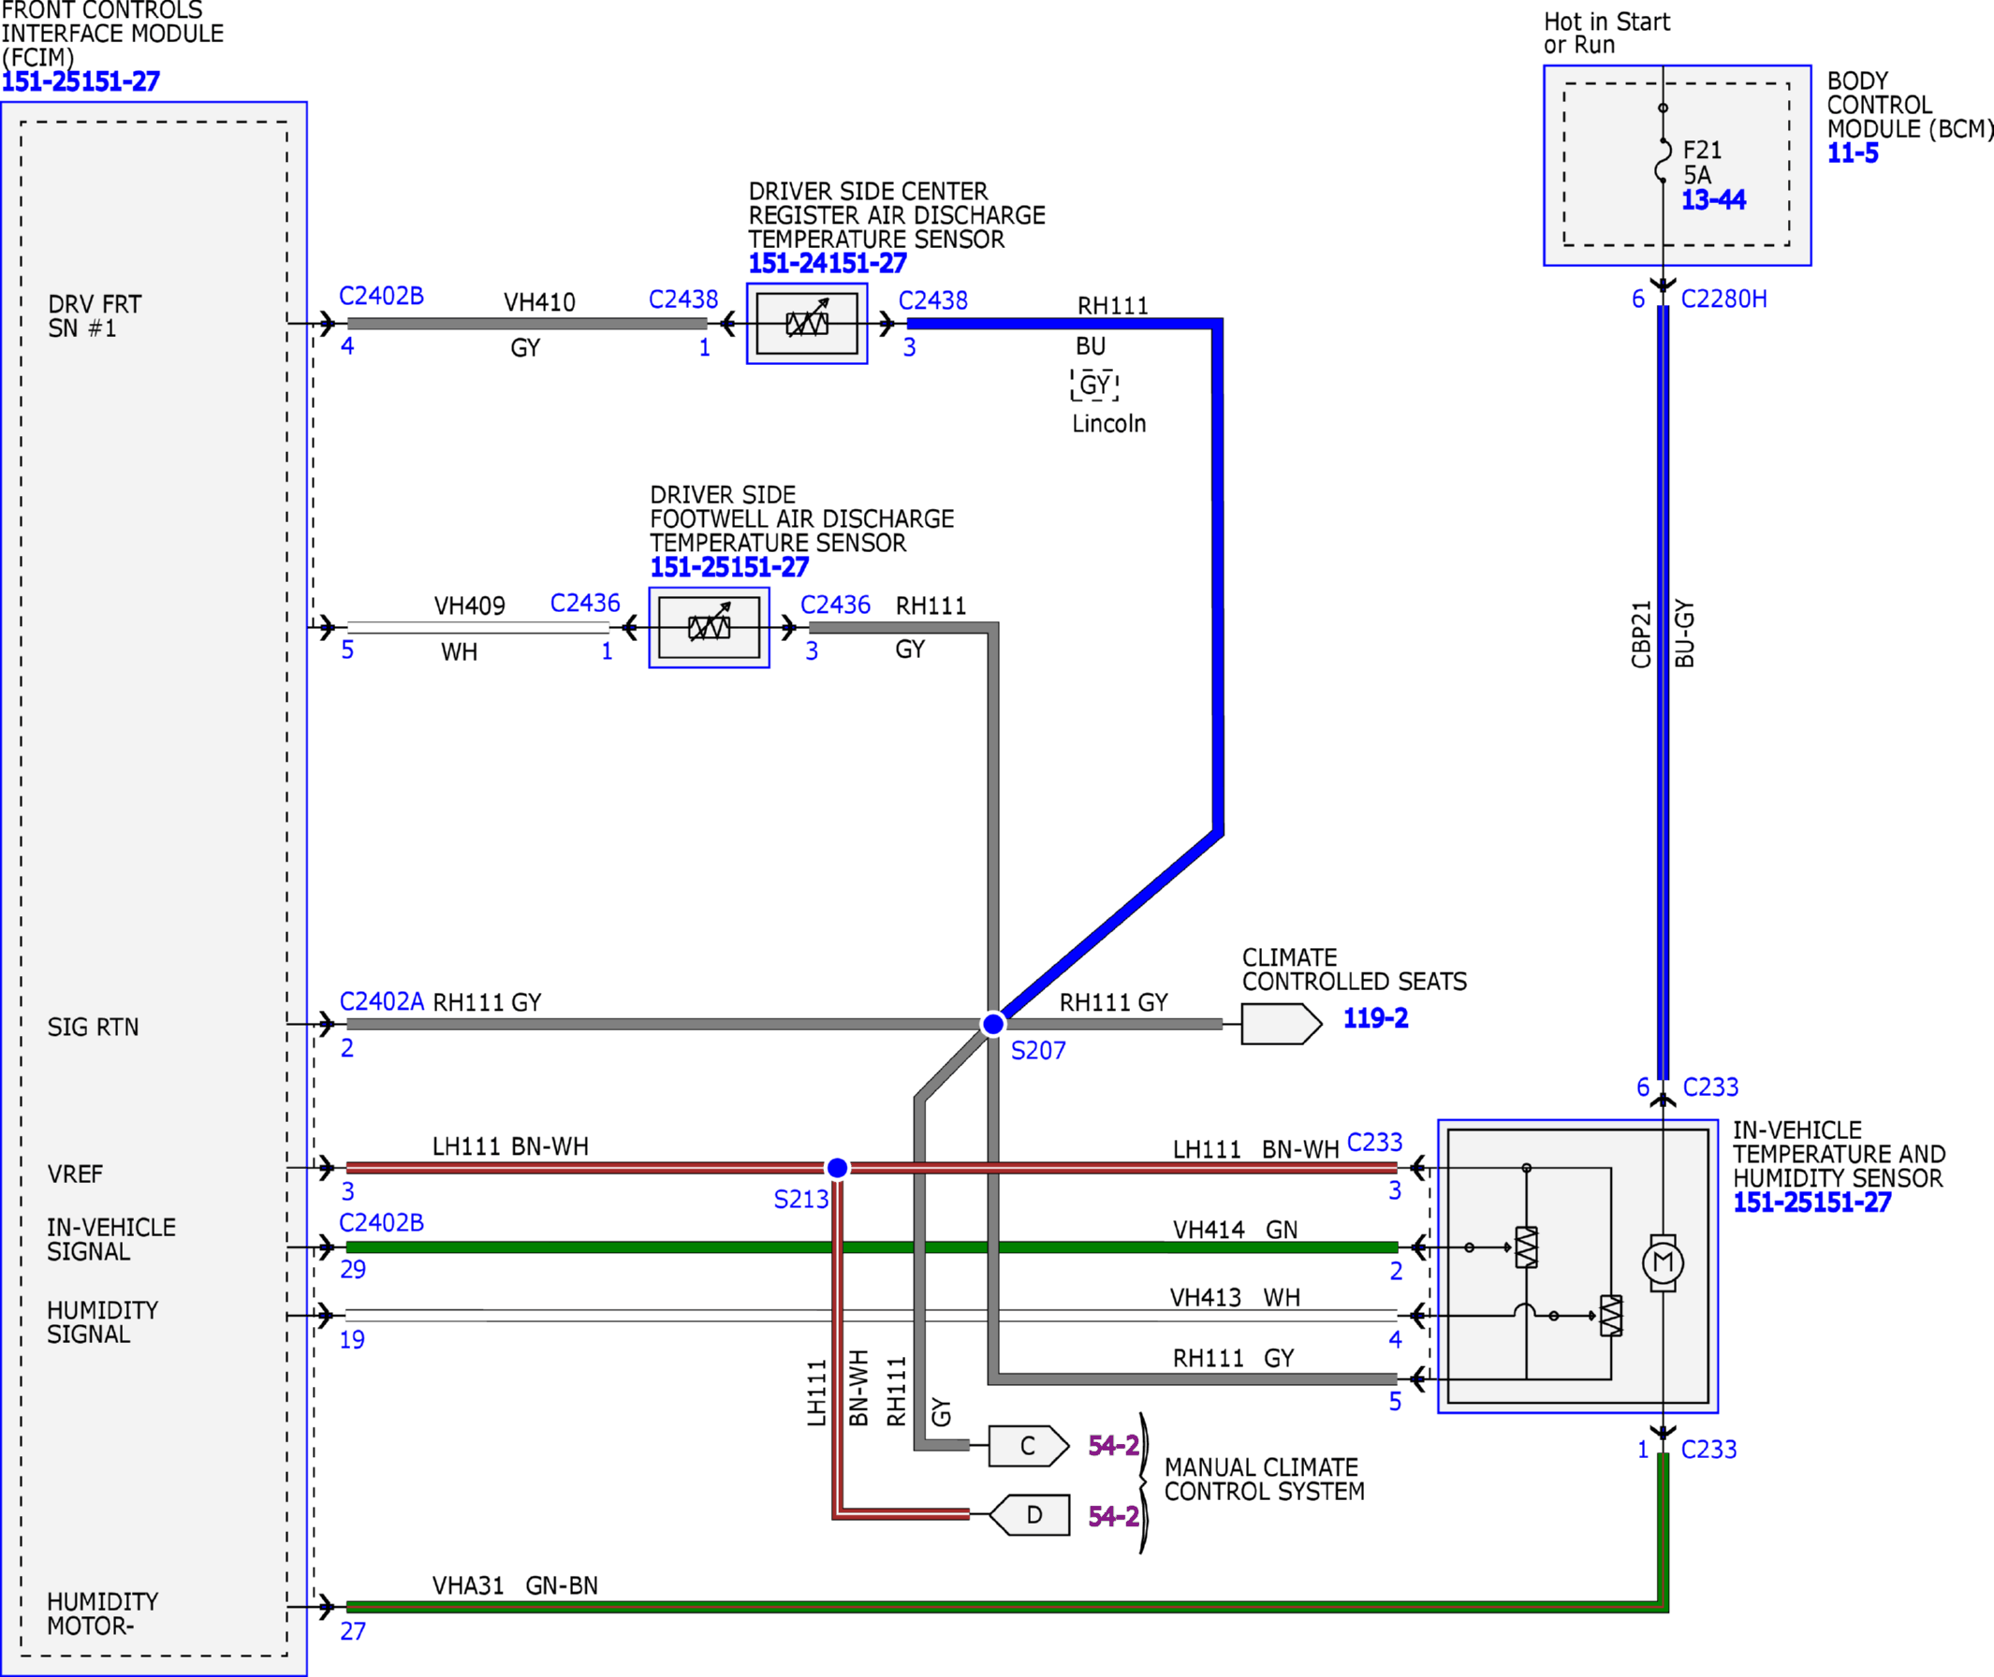Click C2438 label right of center register sensor
Image resolution: width=1994 pixels, height=1677 pixels.
[932, 300]
